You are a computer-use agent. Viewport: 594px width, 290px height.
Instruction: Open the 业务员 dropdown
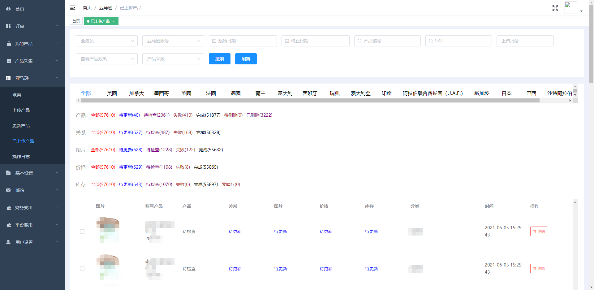pos(106,41)
